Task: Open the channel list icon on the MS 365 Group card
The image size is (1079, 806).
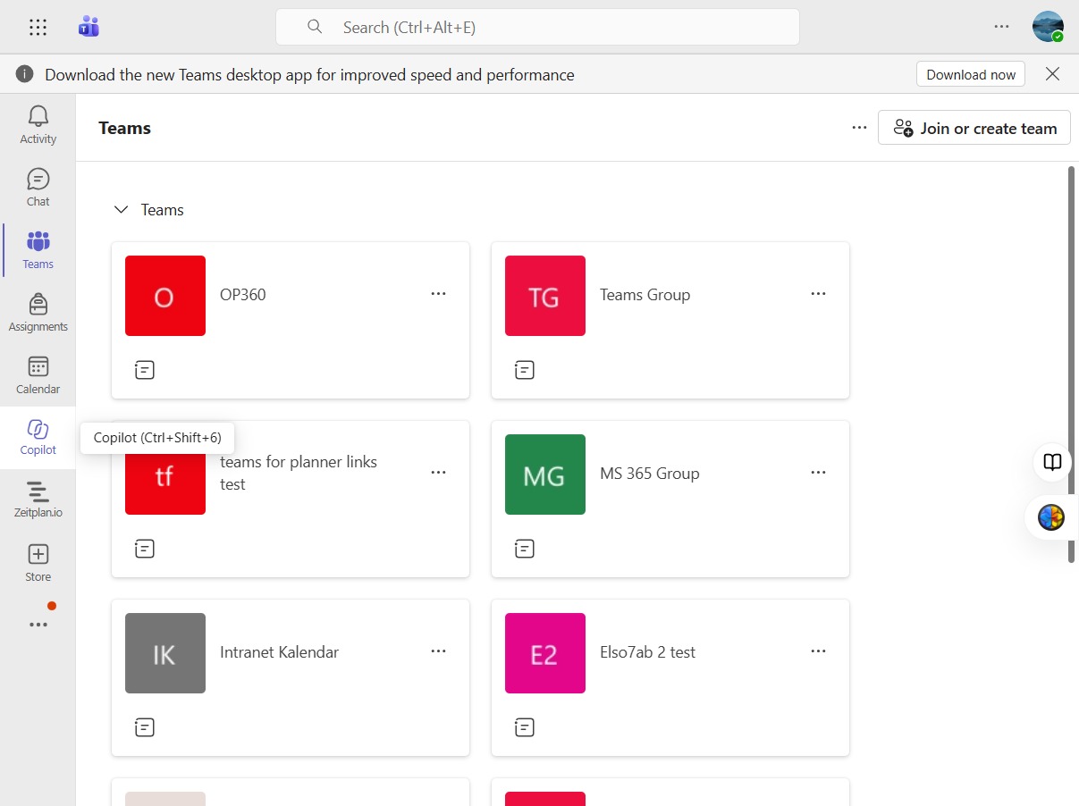Action: click(525, 549)
